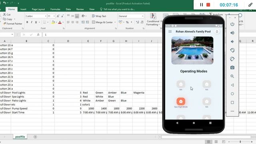Click emulator zoom magnifier icon
Image resolution: width=256 pixels, height=144 pixels.
click(232, 76)
